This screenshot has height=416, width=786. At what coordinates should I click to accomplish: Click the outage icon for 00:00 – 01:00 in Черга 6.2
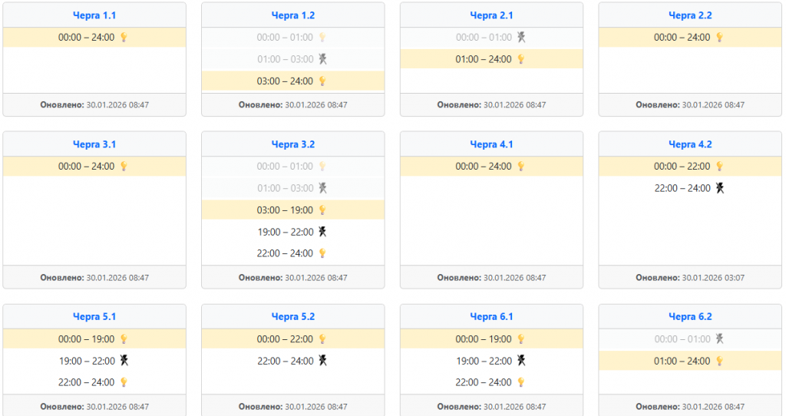coord(720,339)
